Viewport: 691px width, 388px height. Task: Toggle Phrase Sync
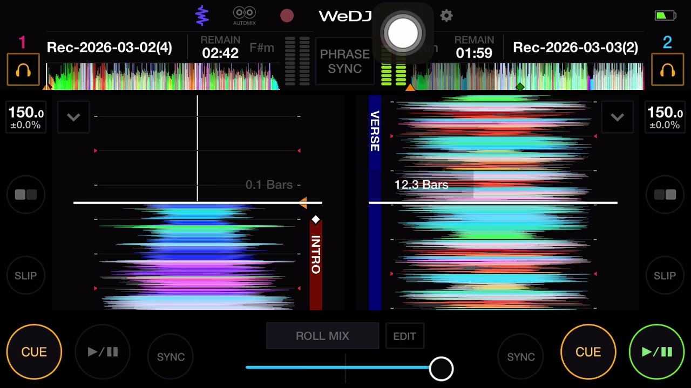point(344,61)
